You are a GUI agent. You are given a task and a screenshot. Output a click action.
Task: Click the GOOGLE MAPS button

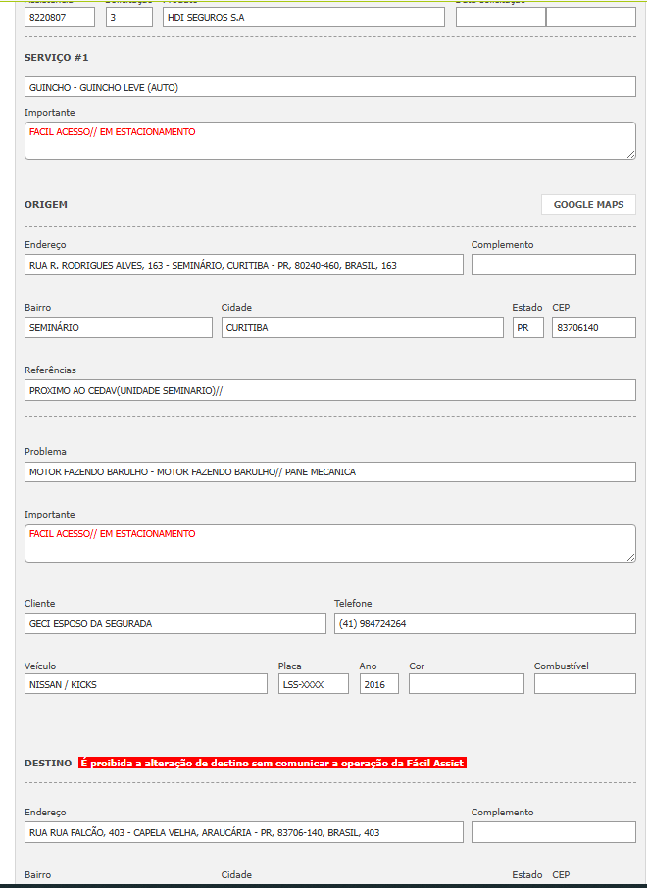(588, 204)
